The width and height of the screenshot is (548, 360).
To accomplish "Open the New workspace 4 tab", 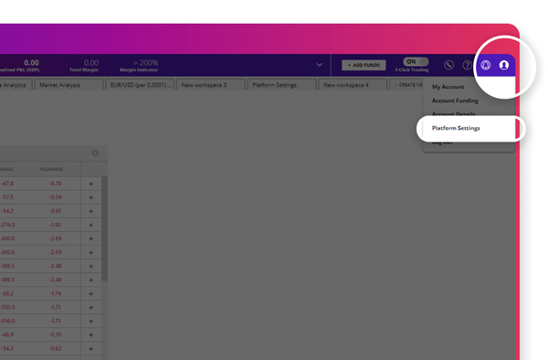I will pos(353,85).
